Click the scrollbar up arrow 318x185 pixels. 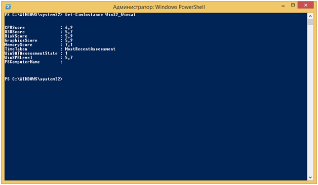tap(310, 16)
